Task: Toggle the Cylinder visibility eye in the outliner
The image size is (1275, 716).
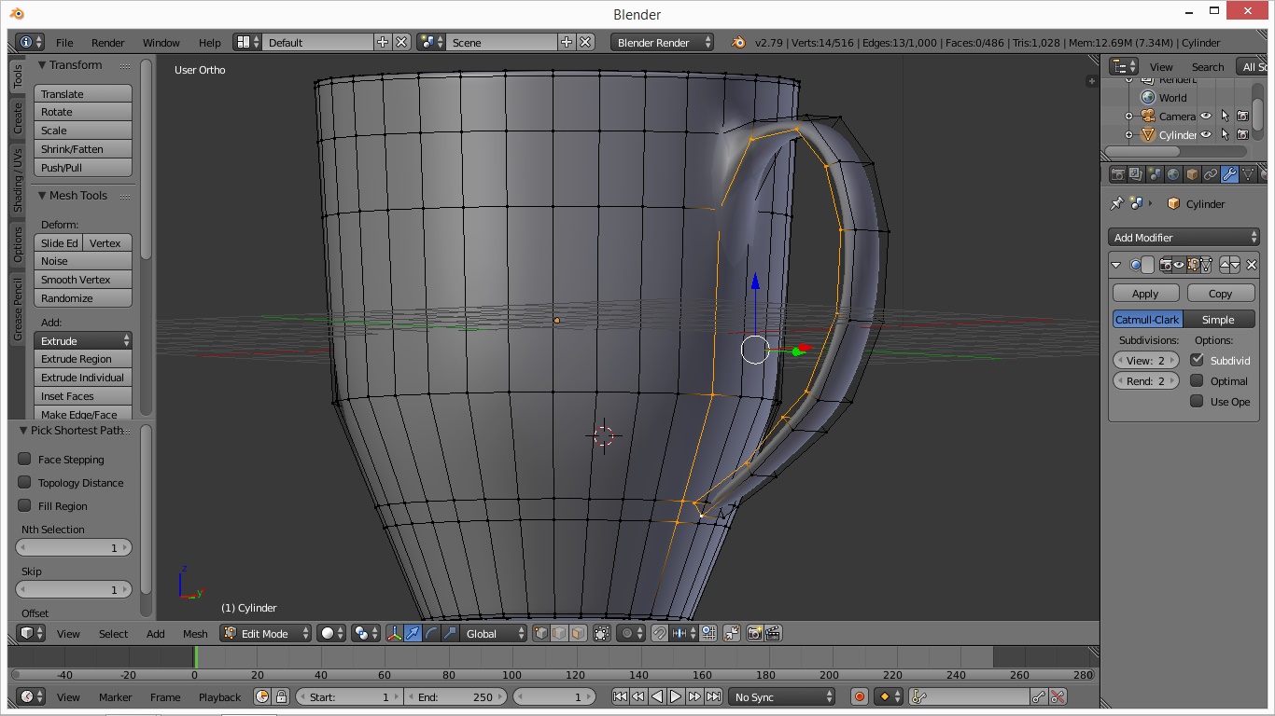Action: pyautogui.click(x=1205, y=134)
